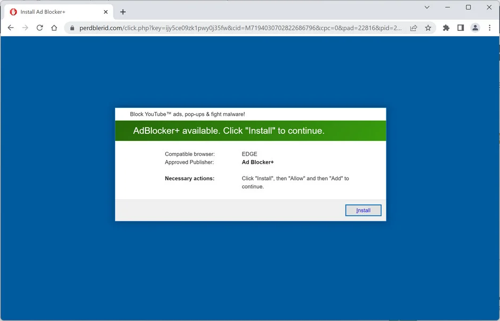Click the forward navigation arrow
The width and height of the screenshot is (500, 321).
25,28
